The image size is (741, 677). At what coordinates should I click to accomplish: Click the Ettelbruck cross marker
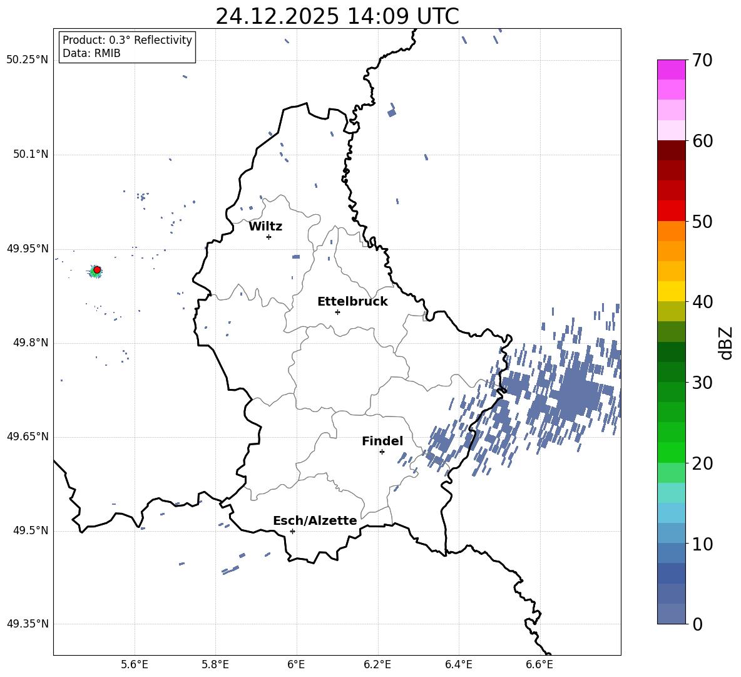tap(337, 312)
